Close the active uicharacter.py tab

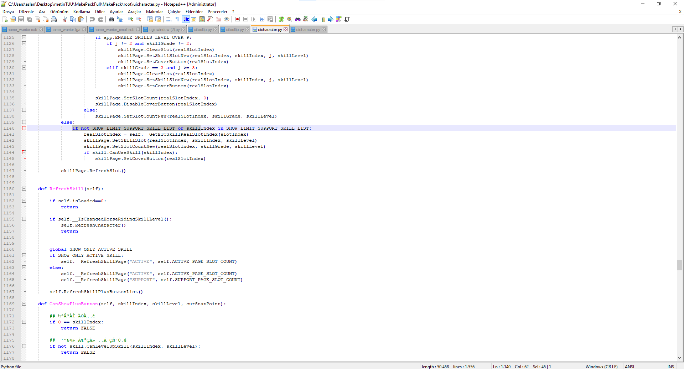click(x=285, y=30)
